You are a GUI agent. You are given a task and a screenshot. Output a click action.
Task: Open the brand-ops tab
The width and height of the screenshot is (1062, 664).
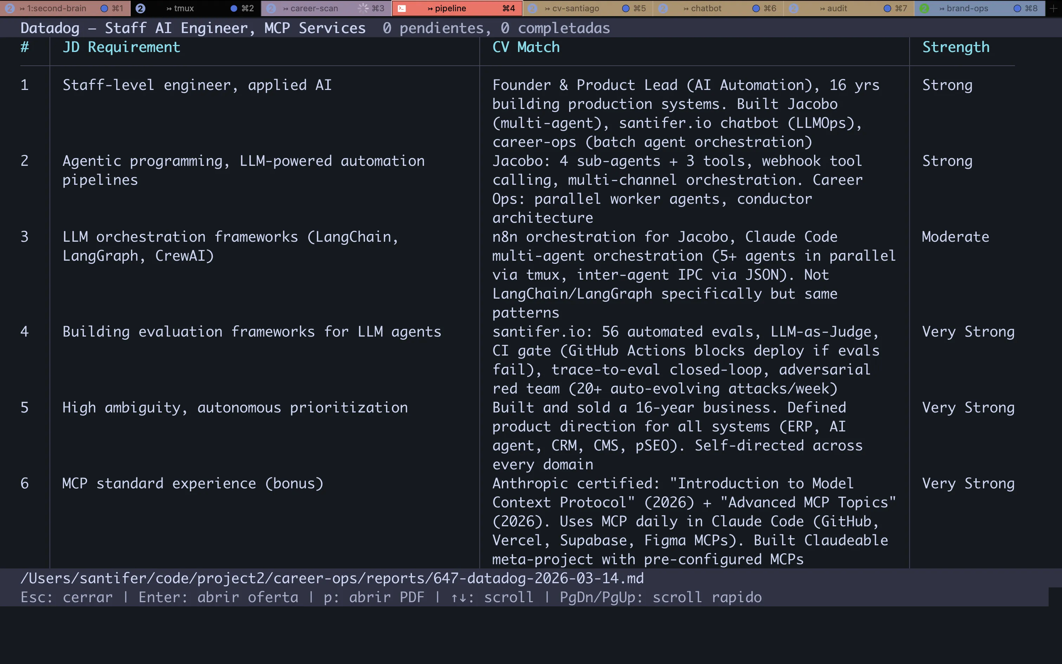(x=967, y=8)
